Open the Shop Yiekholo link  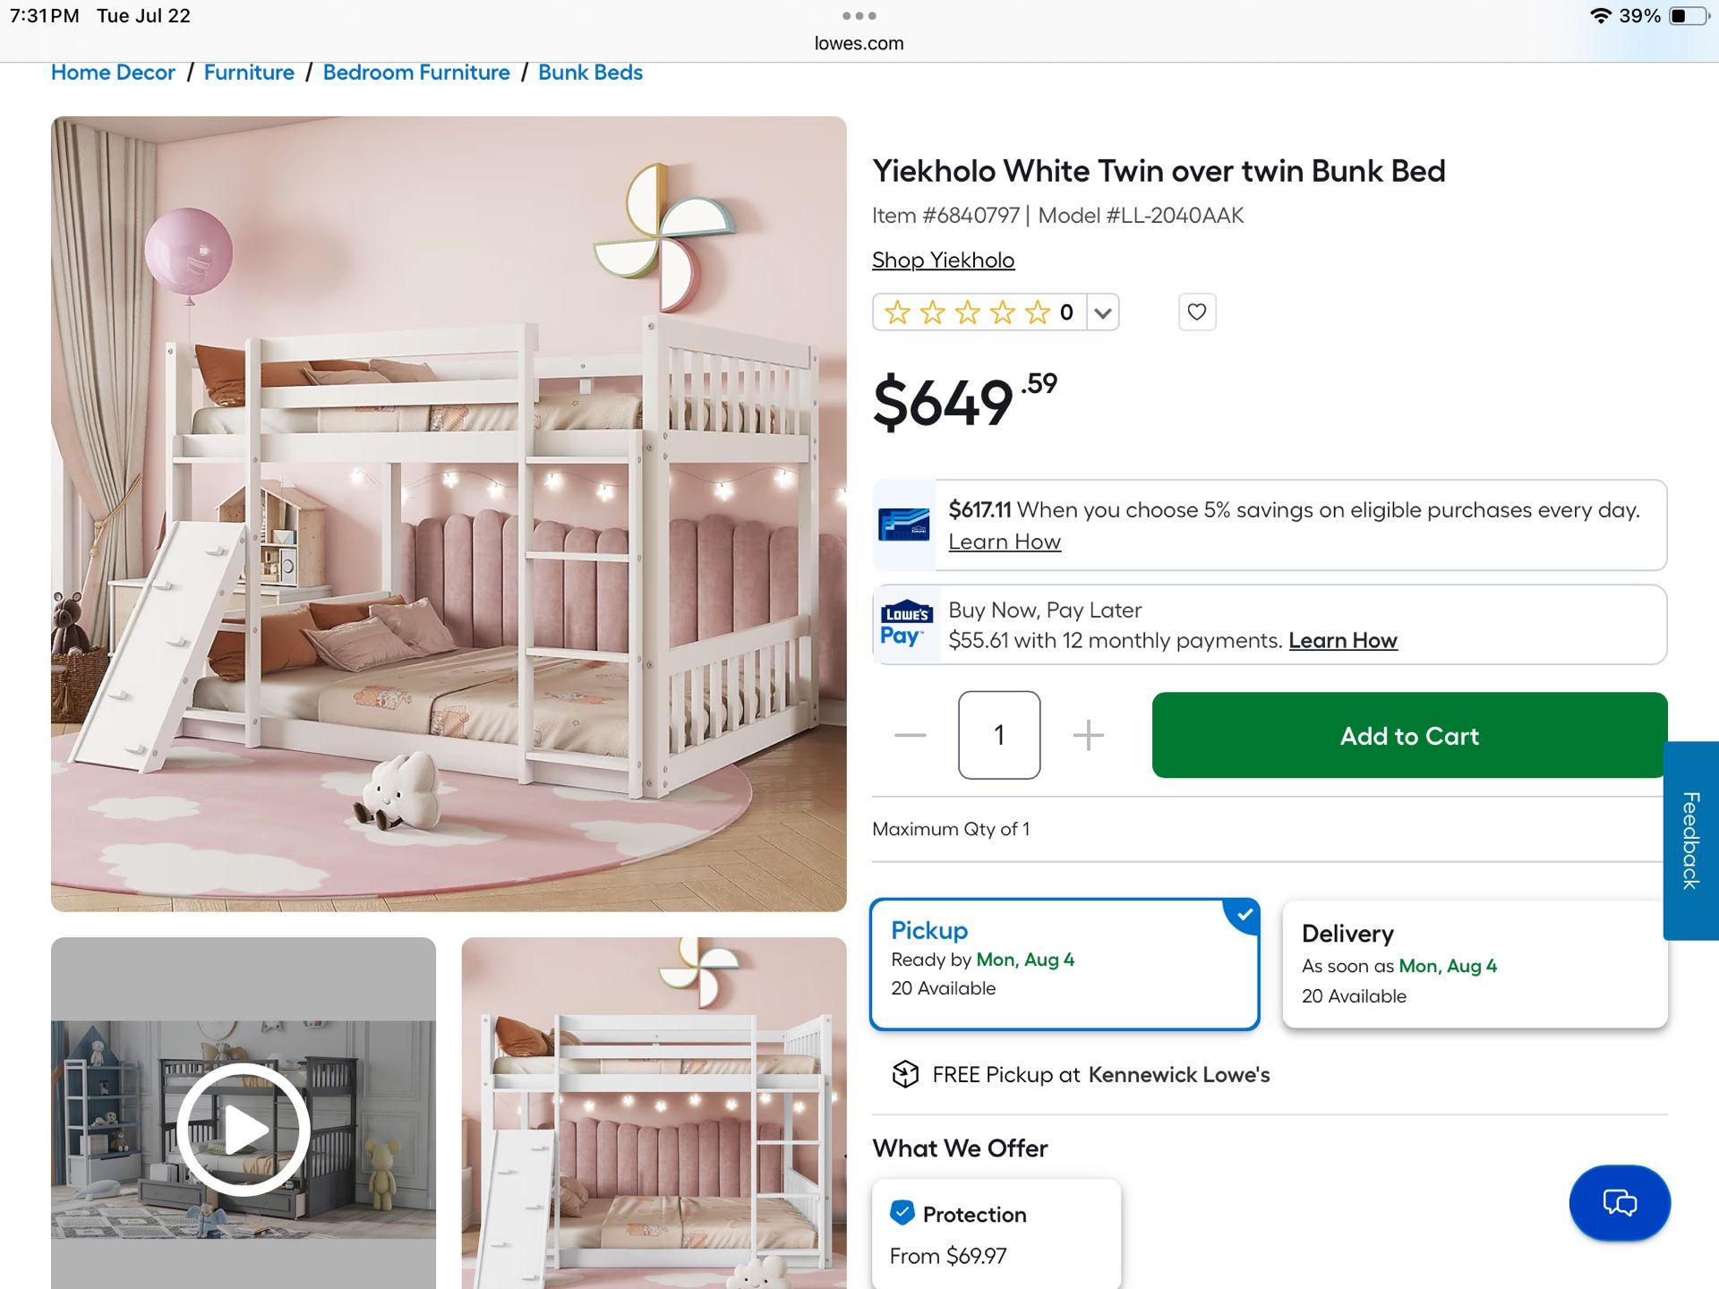tap(943, 260)
